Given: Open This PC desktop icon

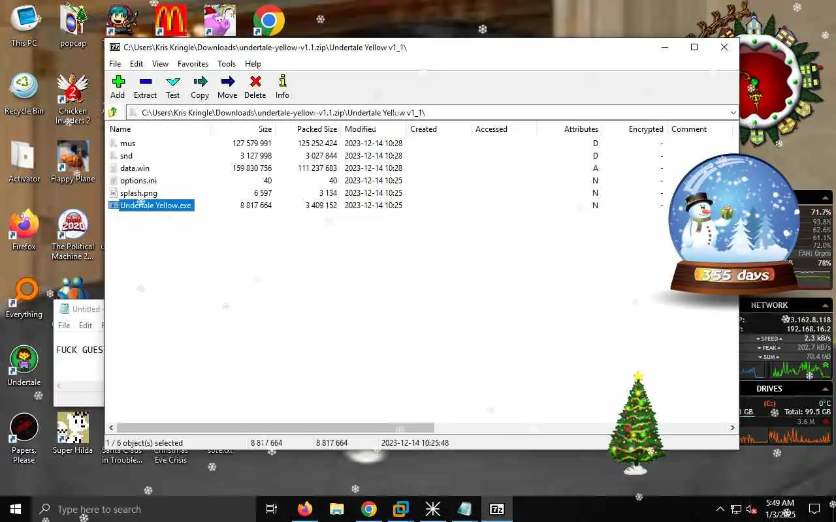Looking at the screenshot, I should click(24, 26).
